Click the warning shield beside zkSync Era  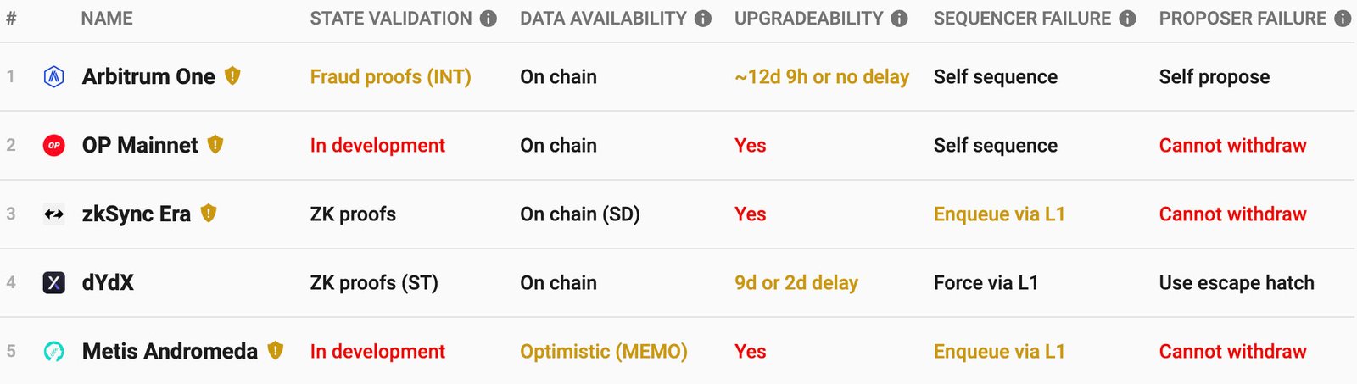[209, 214]
